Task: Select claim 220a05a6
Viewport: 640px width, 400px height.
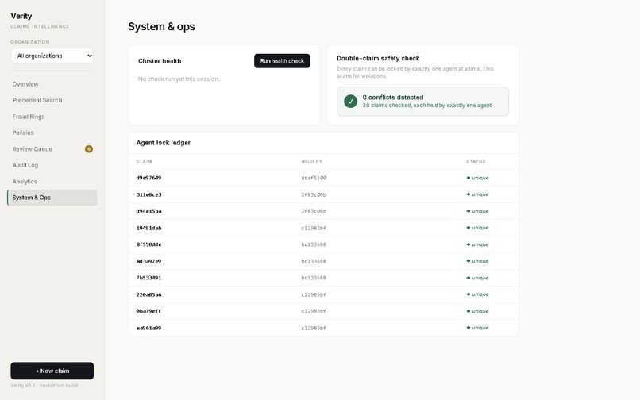Action: point(148,294)
